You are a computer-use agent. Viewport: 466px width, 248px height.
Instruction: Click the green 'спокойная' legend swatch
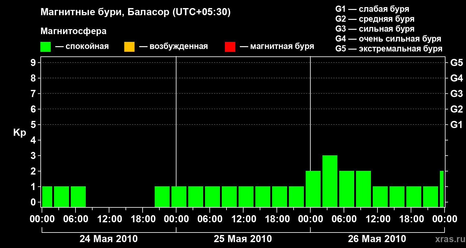point(45,47)
